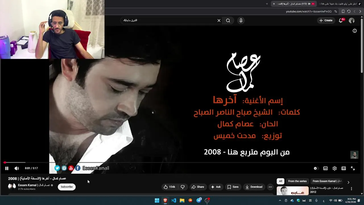Open File Explorer from taskbar
Screen dimensions: 364x205
pyautogui.click(x=182, y=200)
